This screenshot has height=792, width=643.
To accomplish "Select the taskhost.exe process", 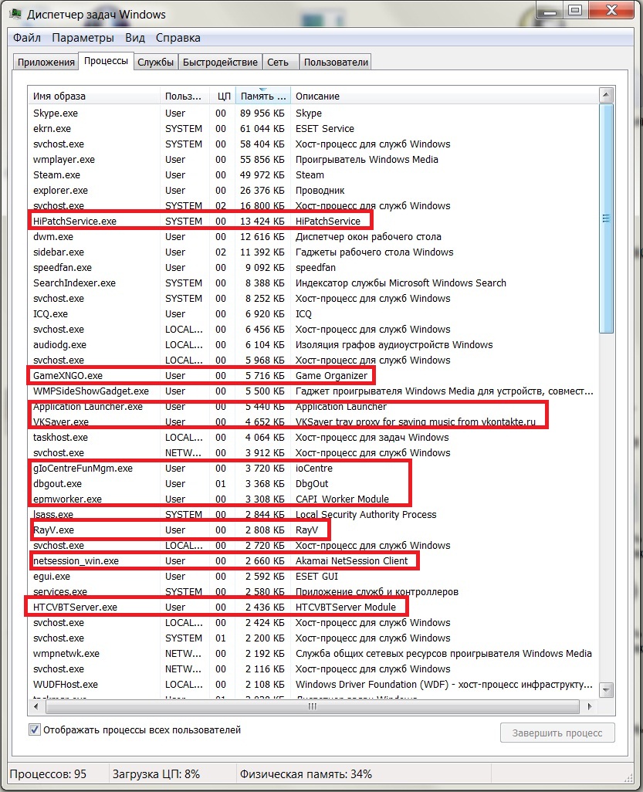I will [313, 438].
